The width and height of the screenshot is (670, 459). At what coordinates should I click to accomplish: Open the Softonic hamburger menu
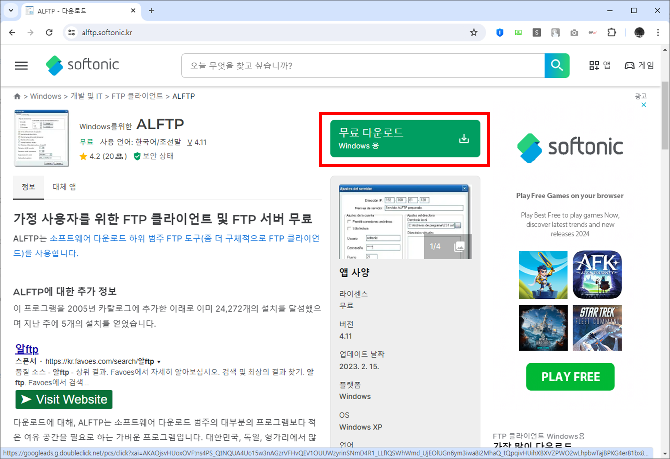[x=21, y=65]
